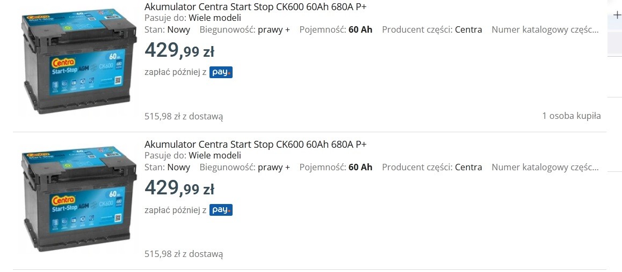Click "1 osoba kupiła" label
Viewport: 622px width, 272px height.
click(x=572, y=116)
